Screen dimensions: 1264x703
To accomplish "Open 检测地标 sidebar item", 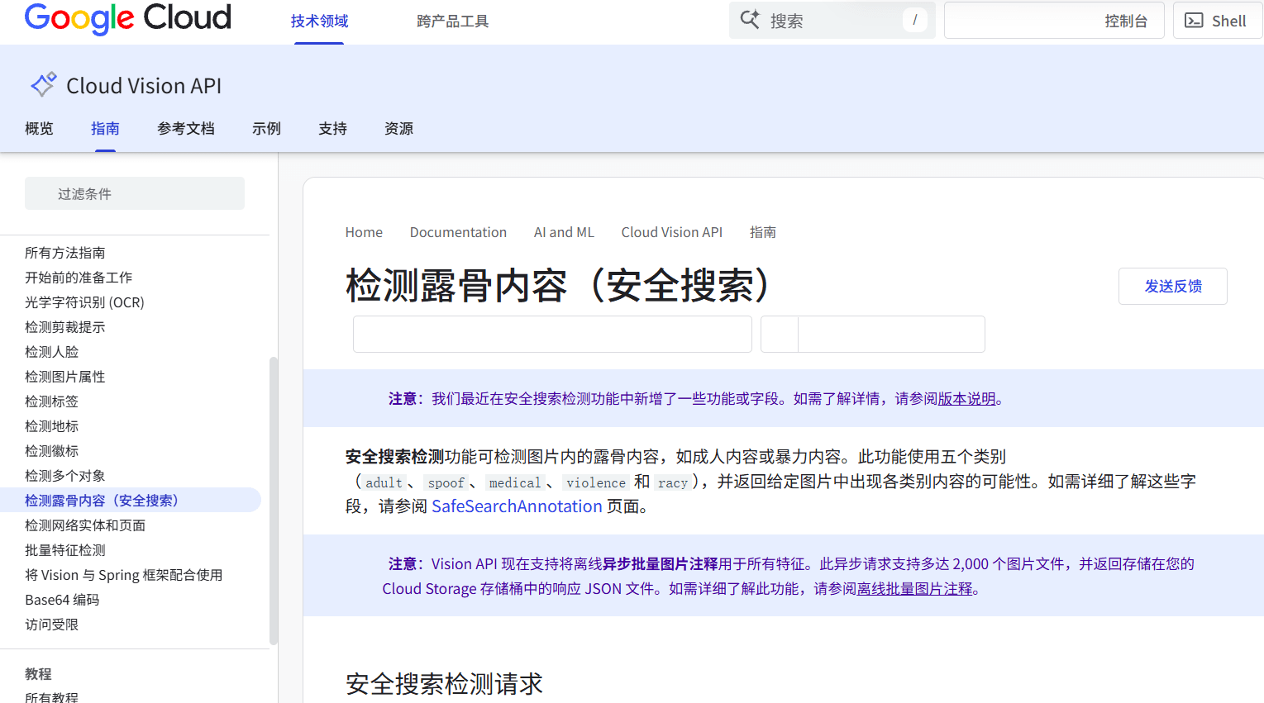I will pos(51,426).
